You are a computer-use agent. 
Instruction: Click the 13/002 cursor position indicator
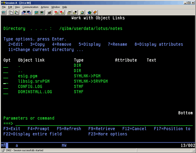[x=188, y=145]
